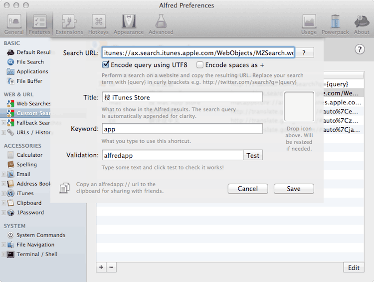Add a custom search with plus button
The width and height of the screenshot is (374, 282).
(x=101, y=267)
